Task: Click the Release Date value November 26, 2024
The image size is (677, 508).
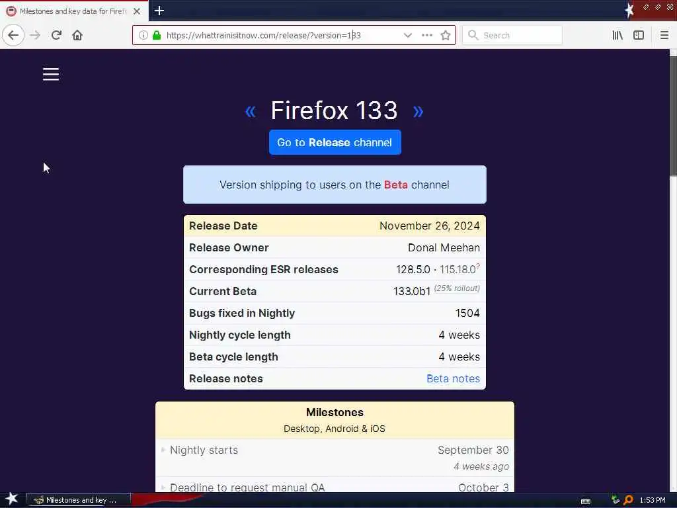Action: pyautogui.click(x=429, y=226)
